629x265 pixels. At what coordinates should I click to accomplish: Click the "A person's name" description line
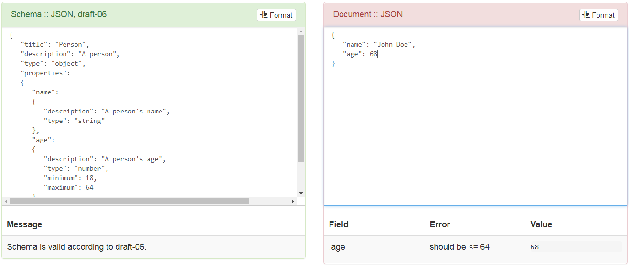click(x=107, y=111)
